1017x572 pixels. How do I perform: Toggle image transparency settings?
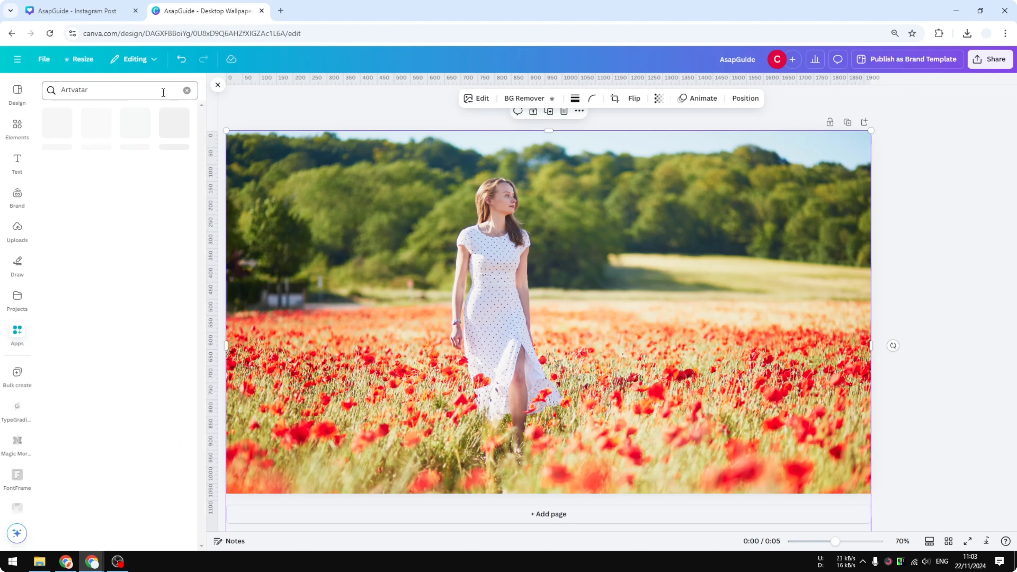pos(659,98)
